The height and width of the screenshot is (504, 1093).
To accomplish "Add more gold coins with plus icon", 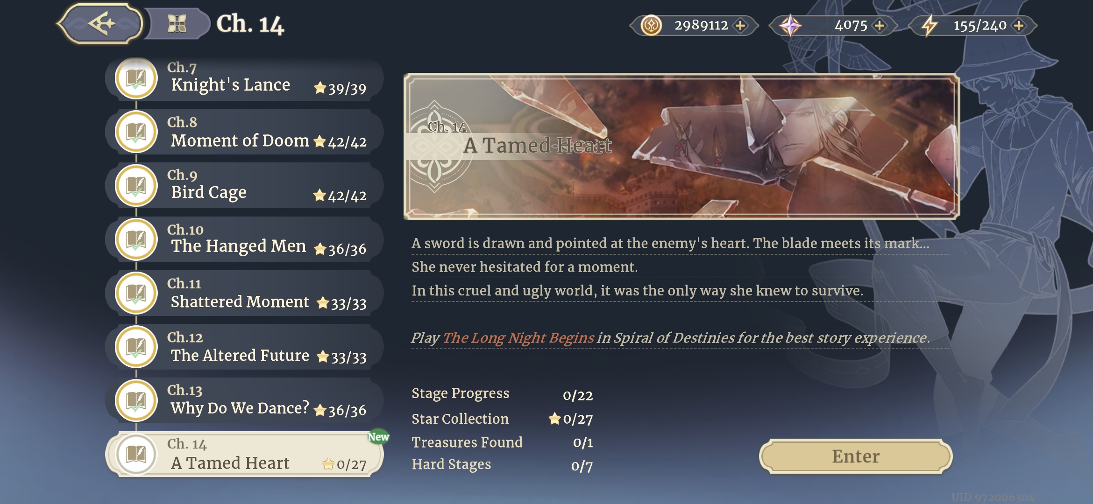I will (x=740, y=25).
